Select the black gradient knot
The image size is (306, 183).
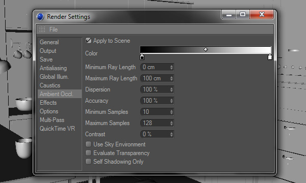(x=142, y=57)
